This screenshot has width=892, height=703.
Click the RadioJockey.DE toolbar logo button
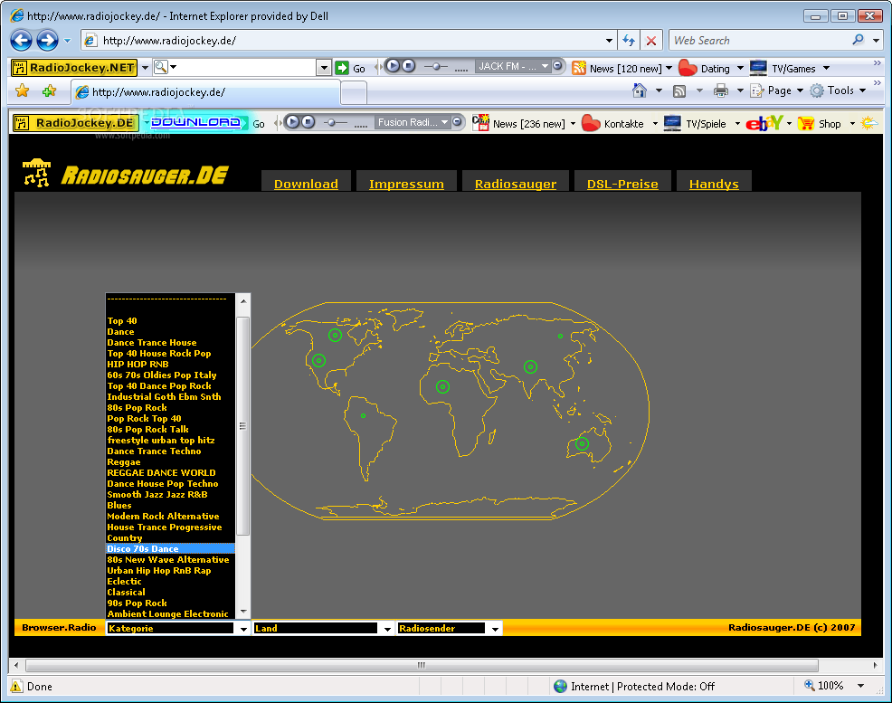pos(75,123)
